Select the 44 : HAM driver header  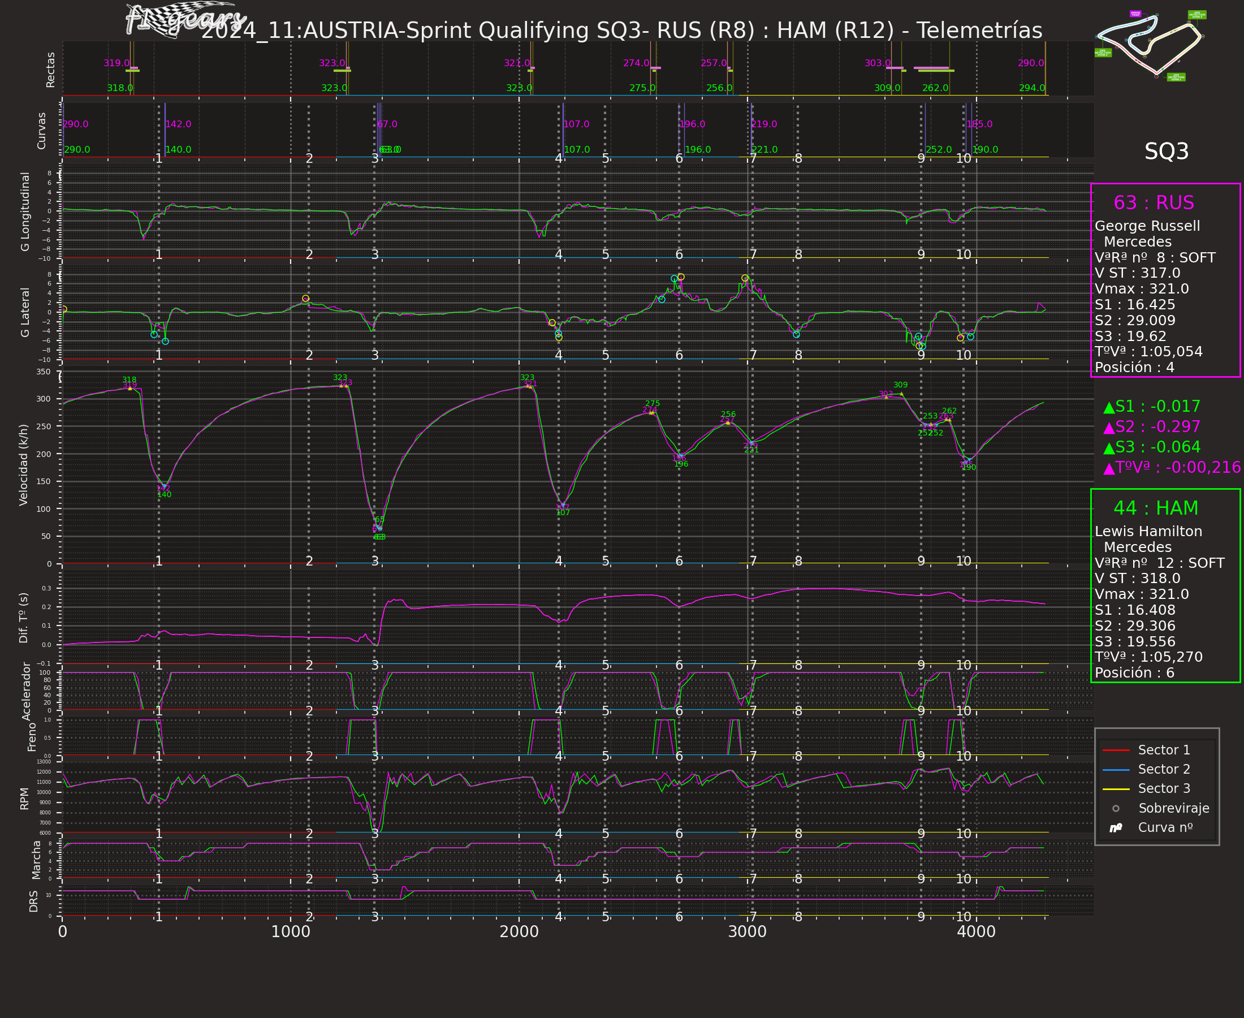pyautogui.click(x=1155, y=508)
